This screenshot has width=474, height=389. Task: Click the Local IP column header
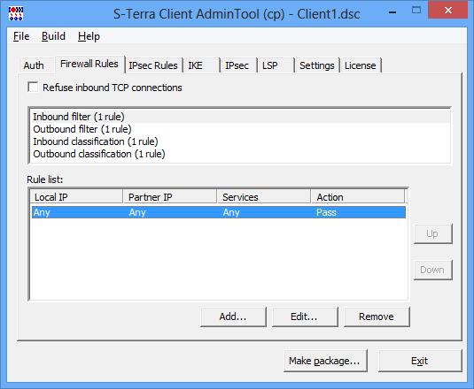76,197
